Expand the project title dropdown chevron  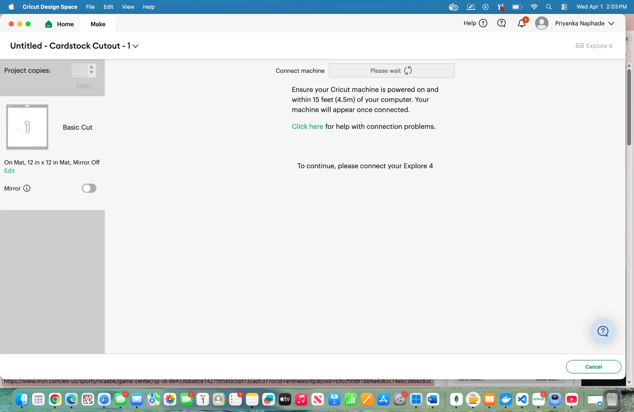pos(135,46)
